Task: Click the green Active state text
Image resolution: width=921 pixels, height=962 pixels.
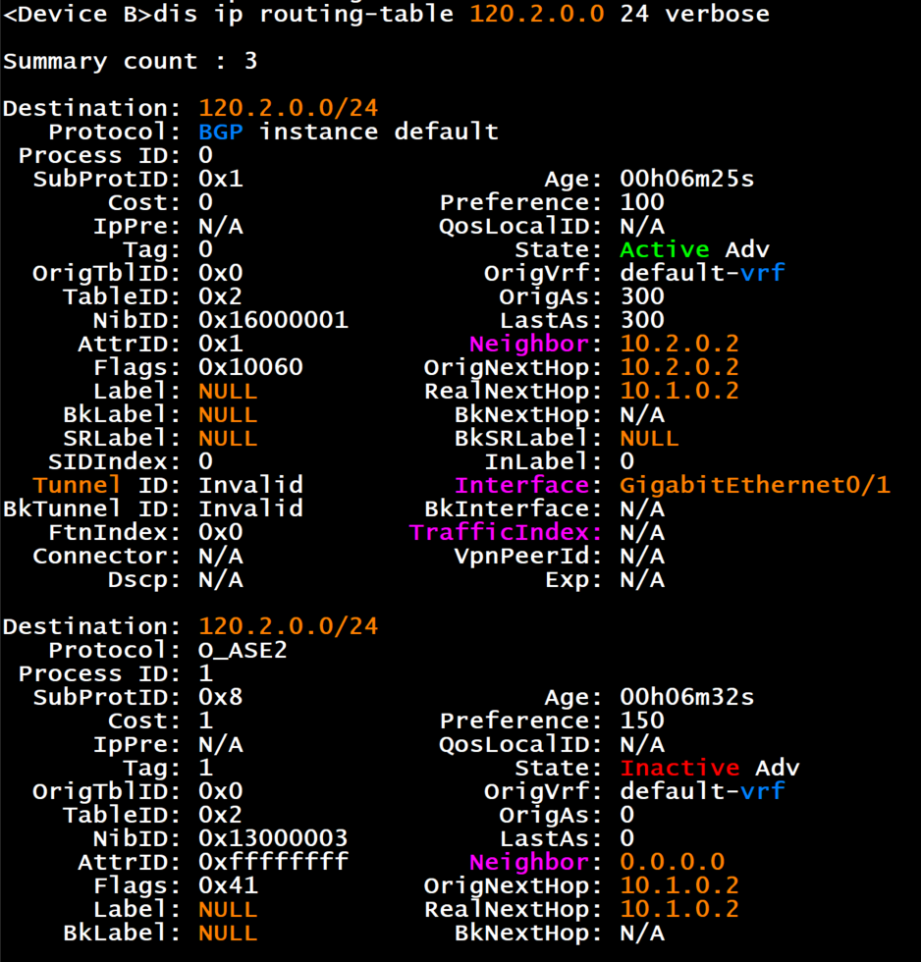Action: point(665,249)
